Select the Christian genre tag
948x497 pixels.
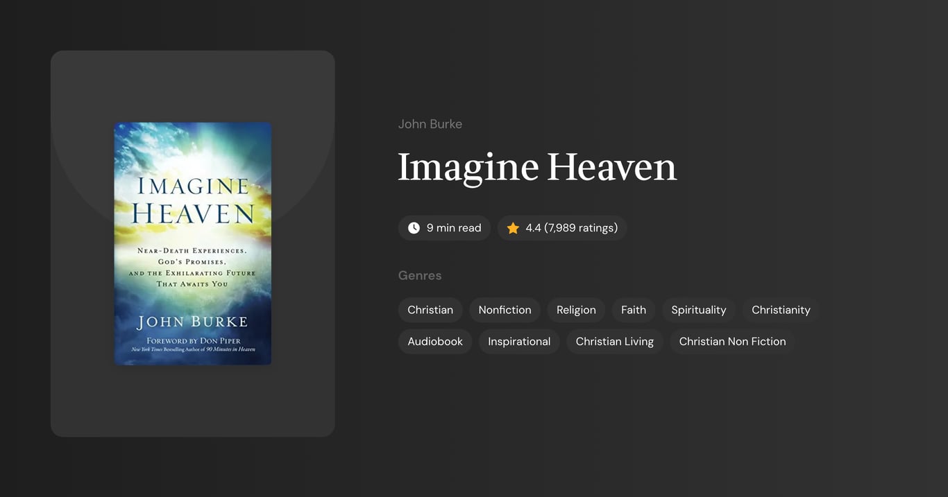click(x=430, y=310)
